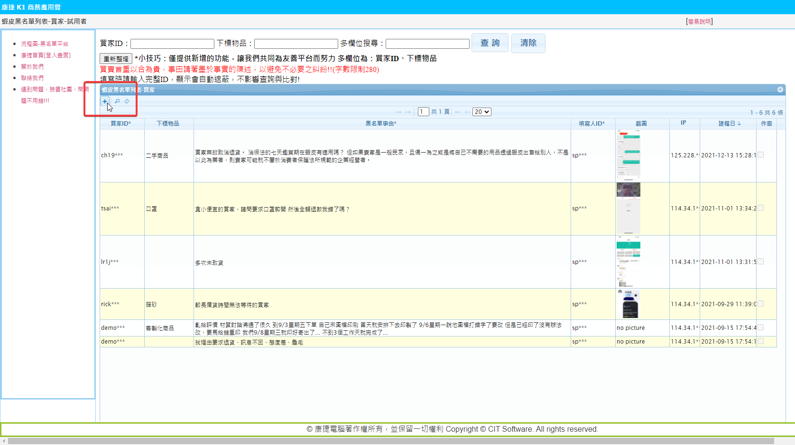The height and width of the screenshot is (445, 795).
Task: Open the ch19*** row screenshot thumbnail
Action: 629,155
